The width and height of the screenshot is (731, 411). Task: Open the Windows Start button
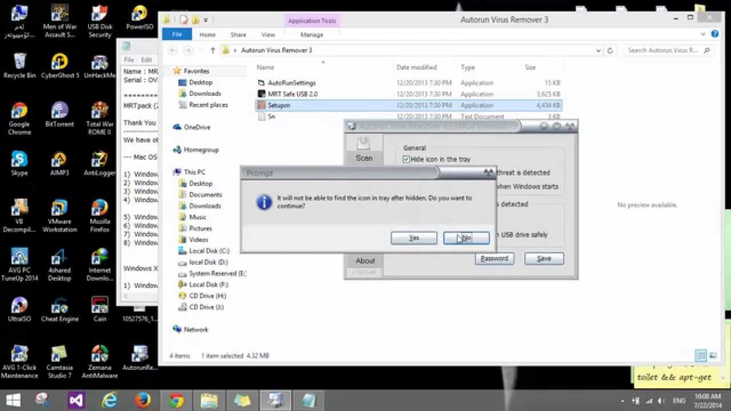click(x=13, y=400)
